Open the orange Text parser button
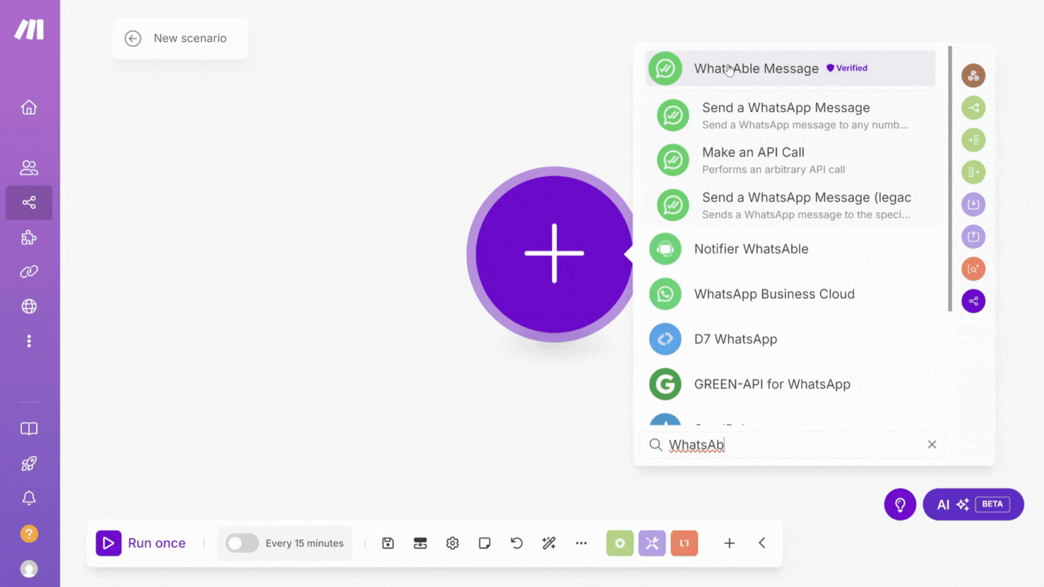 (684, 543)
